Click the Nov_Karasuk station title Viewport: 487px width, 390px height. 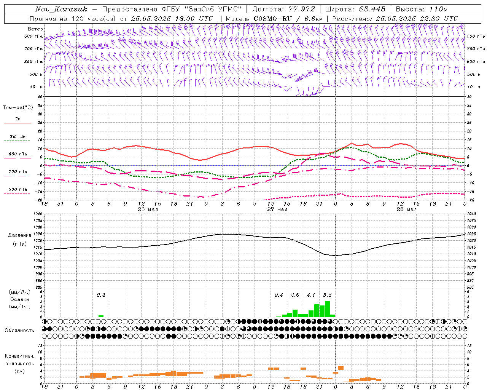pos(61,9)
